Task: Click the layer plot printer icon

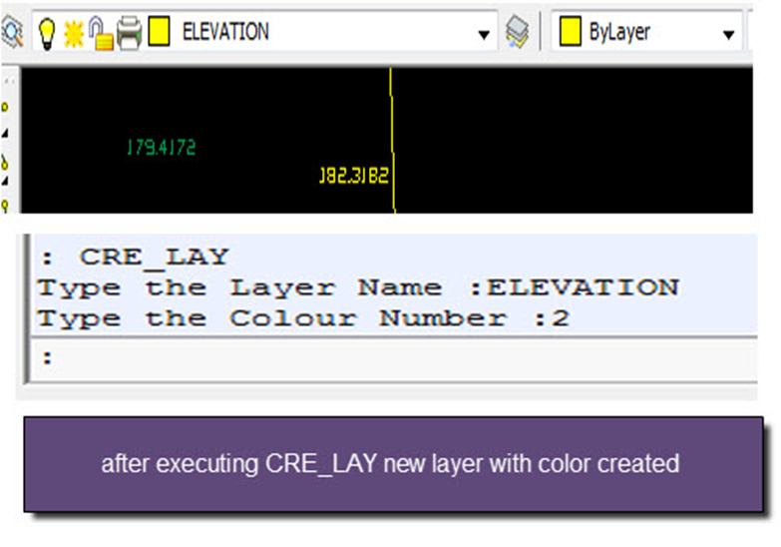Action: click(x=130, y=33)
